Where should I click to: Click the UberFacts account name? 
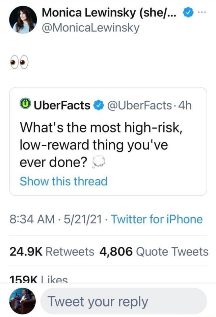(61, 106)
